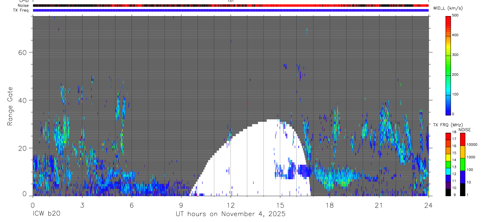482x222 pixels.
Task: Click the blue TX Freq indicator strip
Action: [x=231, y=10]
